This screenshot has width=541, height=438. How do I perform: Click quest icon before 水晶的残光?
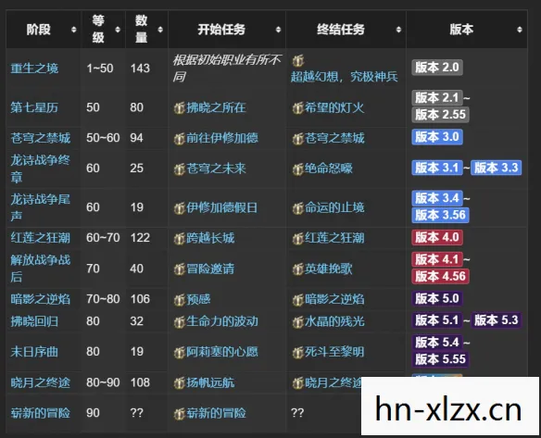[x=298, y=321]
